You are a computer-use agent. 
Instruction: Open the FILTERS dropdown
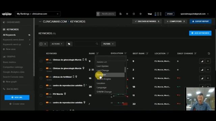pyautogui.click(x=108, y=44)
